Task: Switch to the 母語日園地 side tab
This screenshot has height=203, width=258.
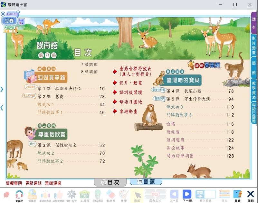Action: pyautogui.click(x=254, y=112)
